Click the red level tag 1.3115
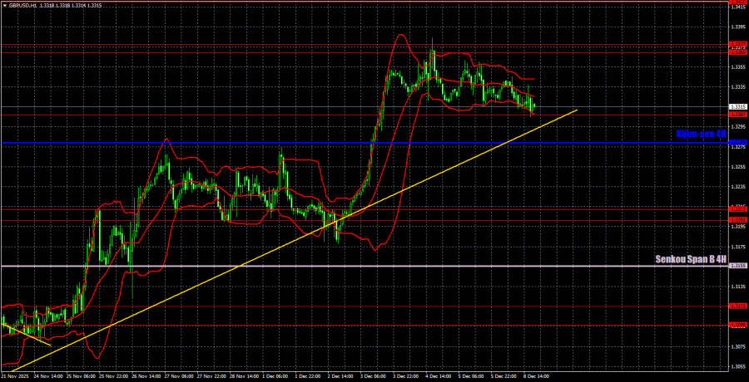This screenshot has width=749, height=382. tap(738, 306)
